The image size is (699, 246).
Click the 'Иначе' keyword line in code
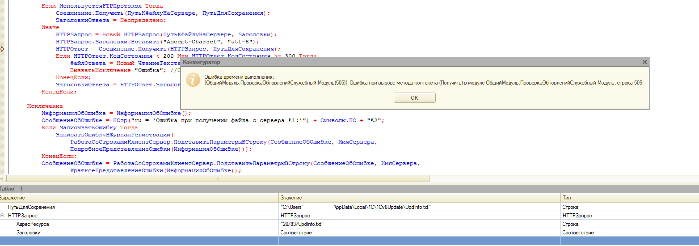click(50, 27)
